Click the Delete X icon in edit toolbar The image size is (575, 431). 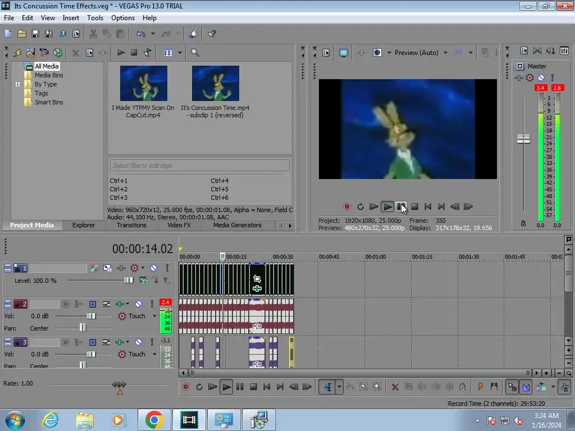pos(395,387)
